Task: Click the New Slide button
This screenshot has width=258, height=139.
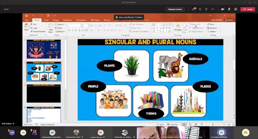Action: click(51, 28)
